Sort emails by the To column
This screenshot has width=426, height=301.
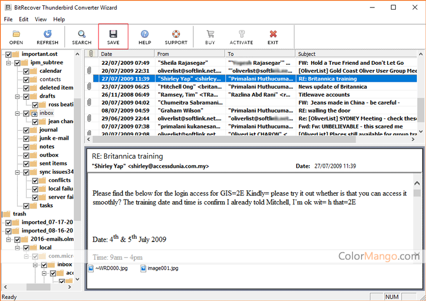pyautogui.click(x=260, y=54)
